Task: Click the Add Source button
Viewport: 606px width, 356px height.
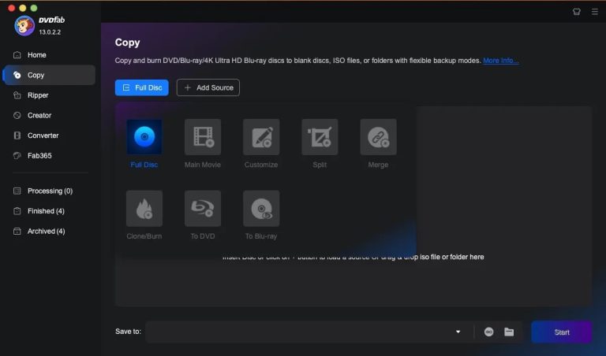Action: pos(208,87)
